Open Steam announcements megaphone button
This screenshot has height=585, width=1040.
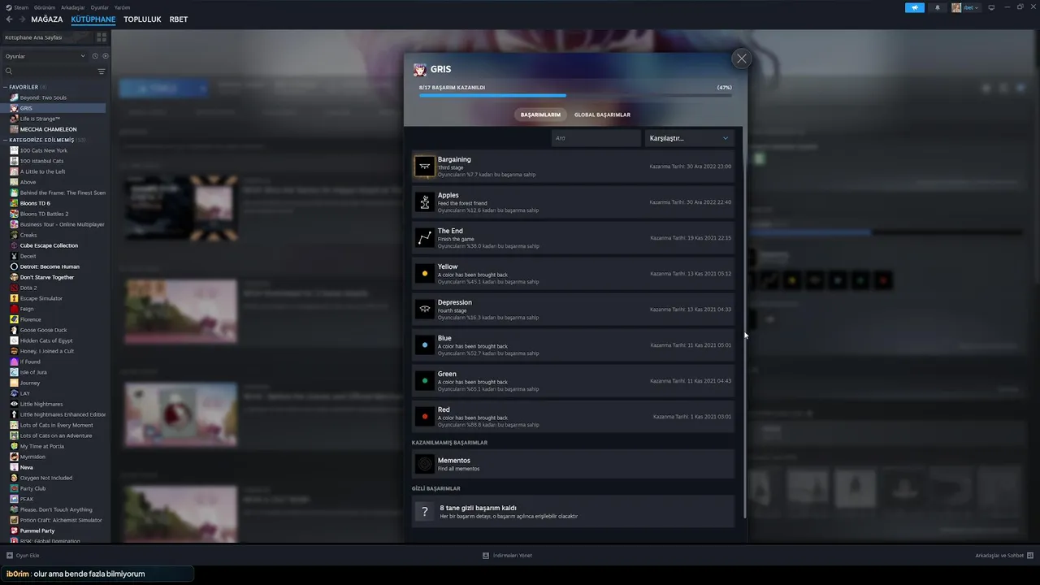tap(915, 7)
